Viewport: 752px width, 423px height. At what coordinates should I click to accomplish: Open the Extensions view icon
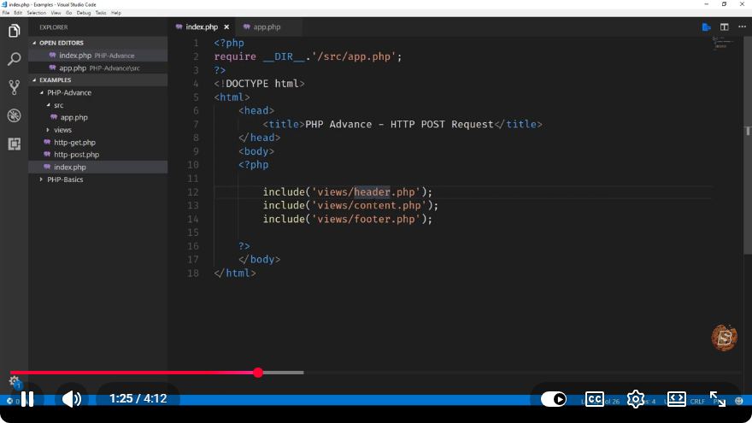(x=14, y=144)
